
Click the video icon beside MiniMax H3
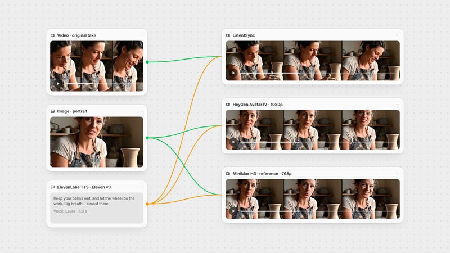click(x=228, y=174)
